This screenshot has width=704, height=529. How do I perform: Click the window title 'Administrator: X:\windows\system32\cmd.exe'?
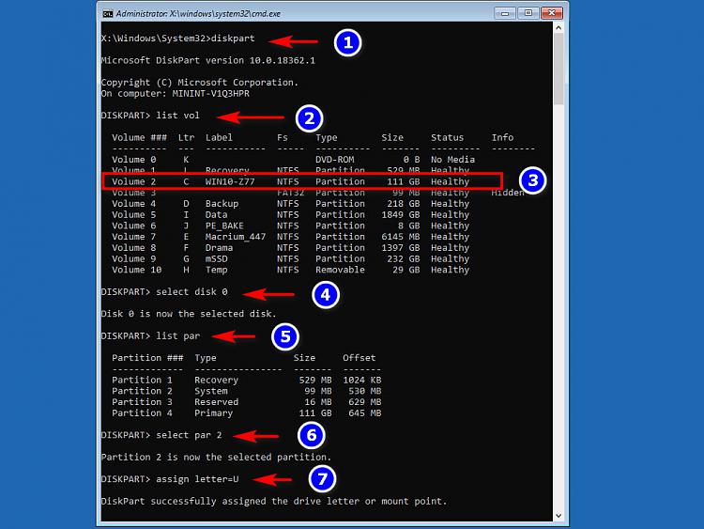click(x=198, y=14)
